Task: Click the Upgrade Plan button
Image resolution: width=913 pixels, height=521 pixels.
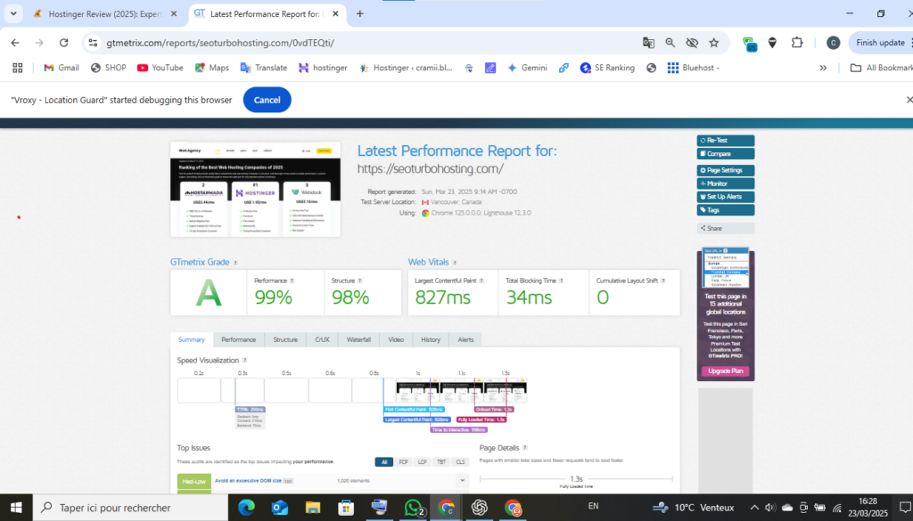Action: coord(726,371)
